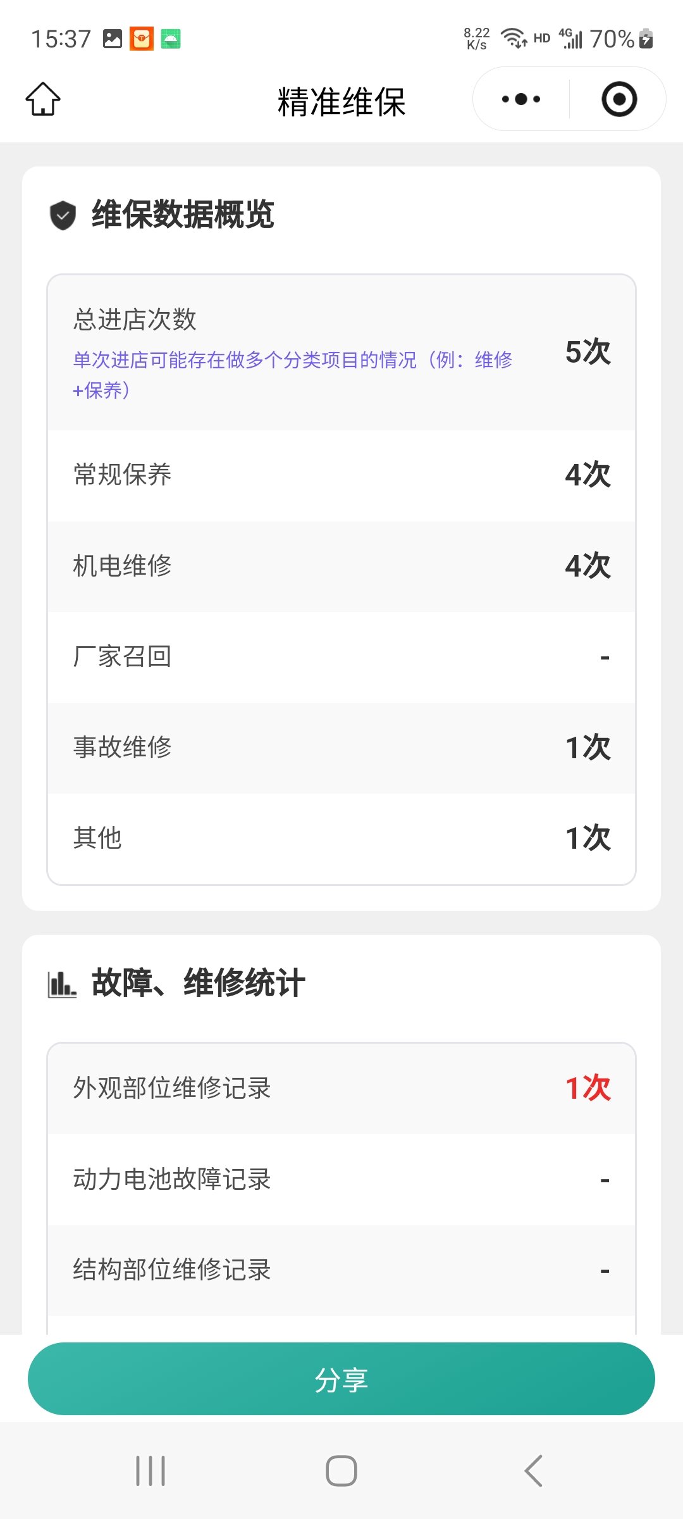Open the 事故维修 1次 row
Screen dimensions: 683x1519
point(341,747)
